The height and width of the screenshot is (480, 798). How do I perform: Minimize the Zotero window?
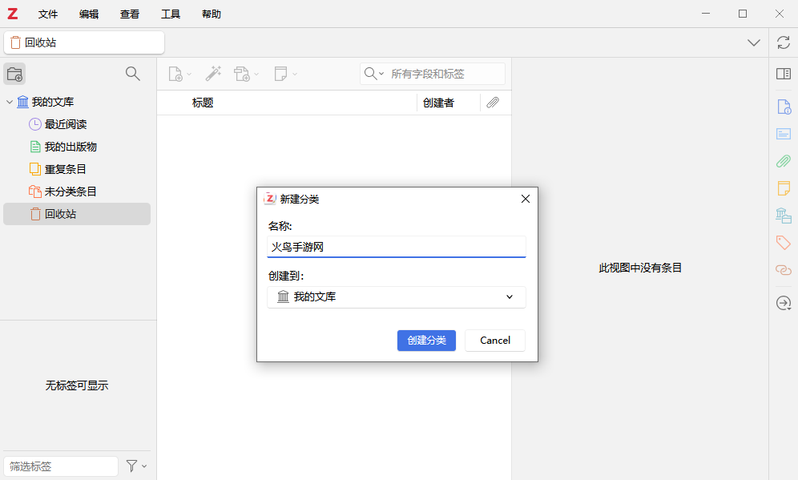tap(706, 14)
